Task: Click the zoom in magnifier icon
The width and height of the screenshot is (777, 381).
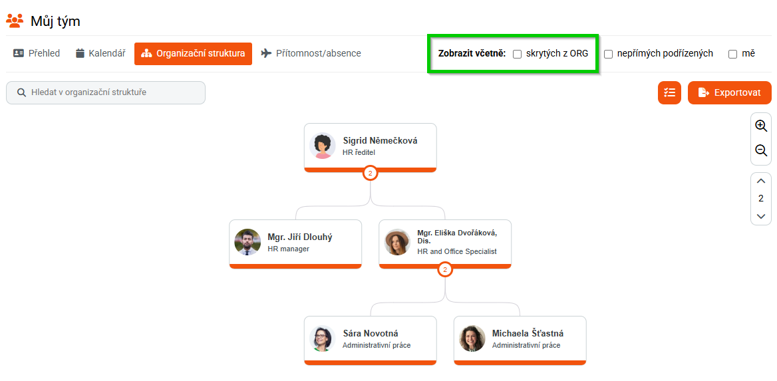Action: (x=761, y=126)
